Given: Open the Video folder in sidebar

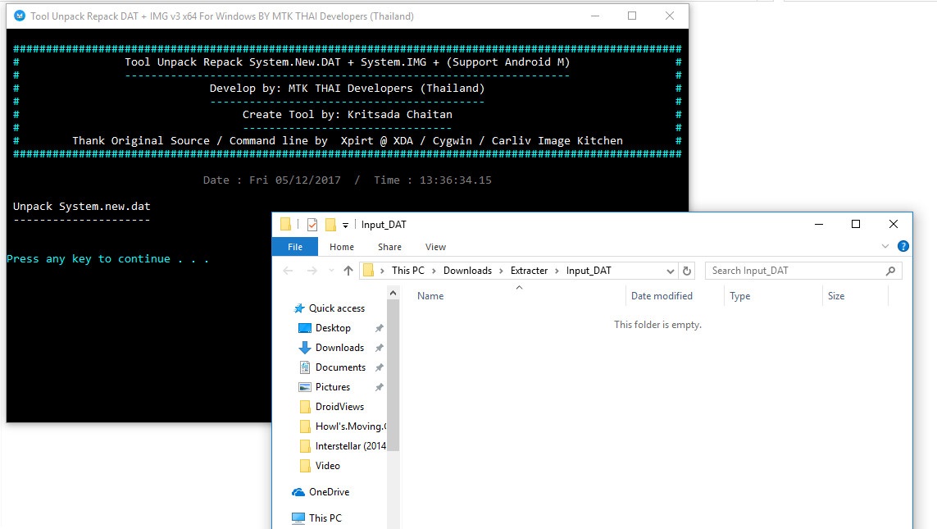Looking at the screenshot, I should (327, 466).
